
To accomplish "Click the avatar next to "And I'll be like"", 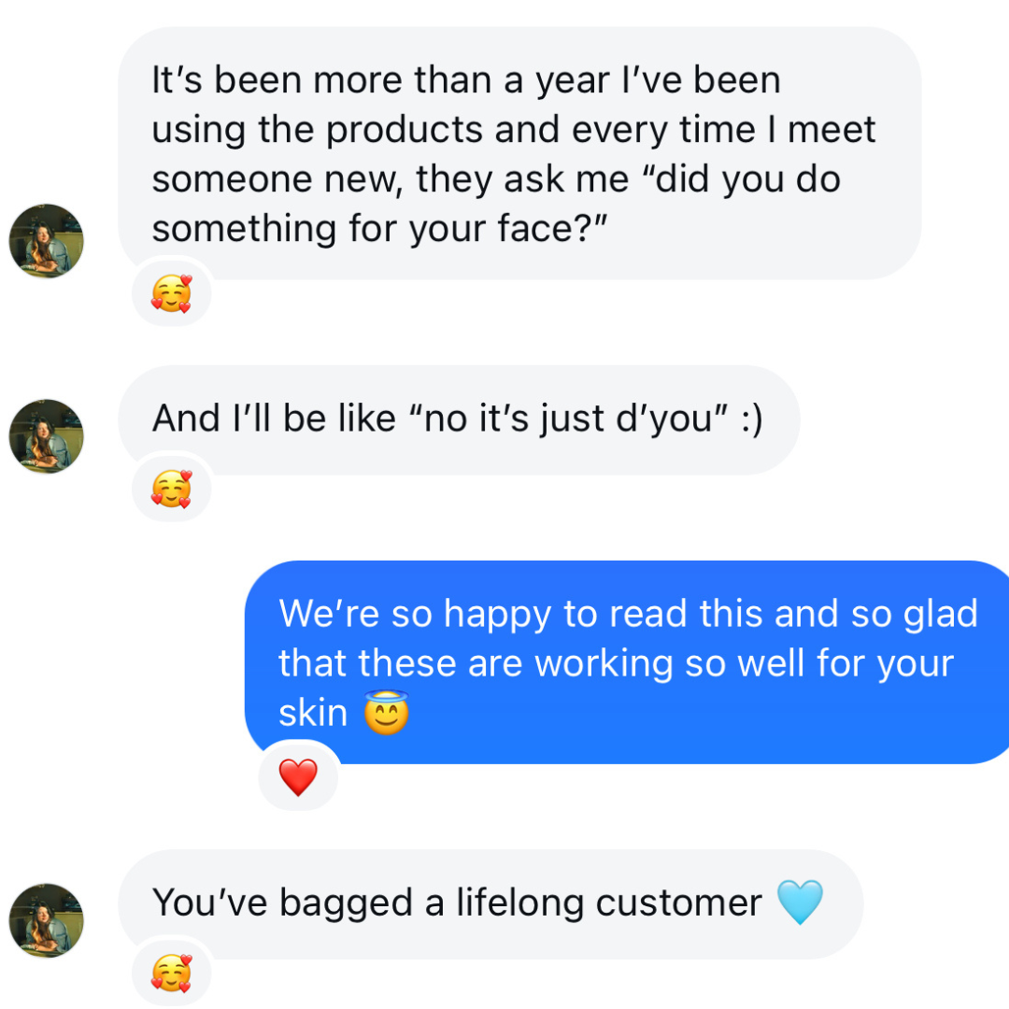I will tap(46, 436).
